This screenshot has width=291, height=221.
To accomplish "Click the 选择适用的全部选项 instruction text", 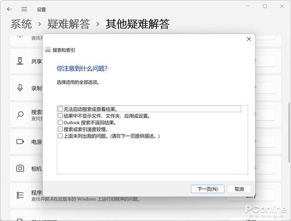I will [78, 82].
